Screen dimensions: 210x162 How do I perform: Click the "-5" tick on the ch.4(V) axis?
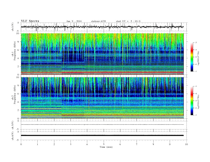[18, 140]
